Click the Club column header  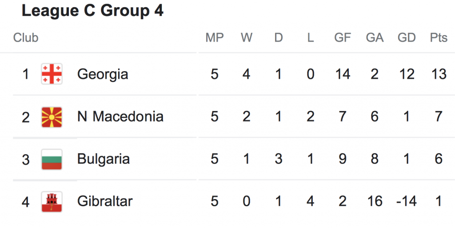[x=26, y=38]
